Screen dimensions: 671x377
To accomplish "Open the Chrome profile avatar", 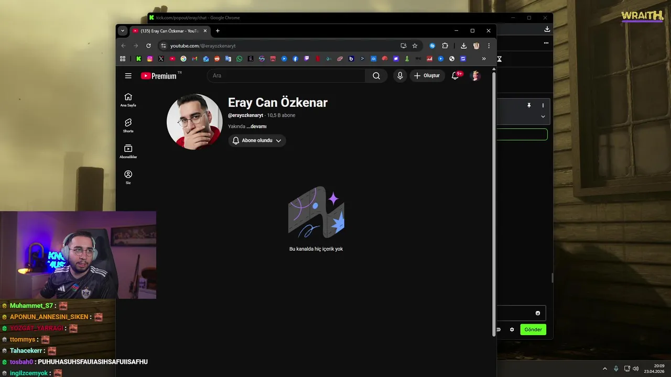I will 476,46.
